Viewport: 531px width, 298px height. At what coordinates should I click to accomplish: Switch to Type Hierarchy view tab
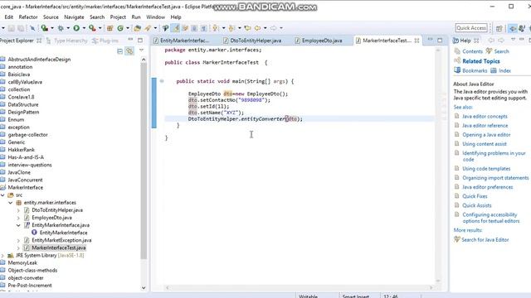67,41
